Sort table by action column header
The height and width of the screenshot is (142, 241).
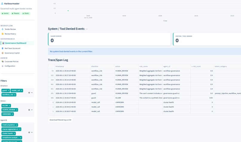pos(126,66)
